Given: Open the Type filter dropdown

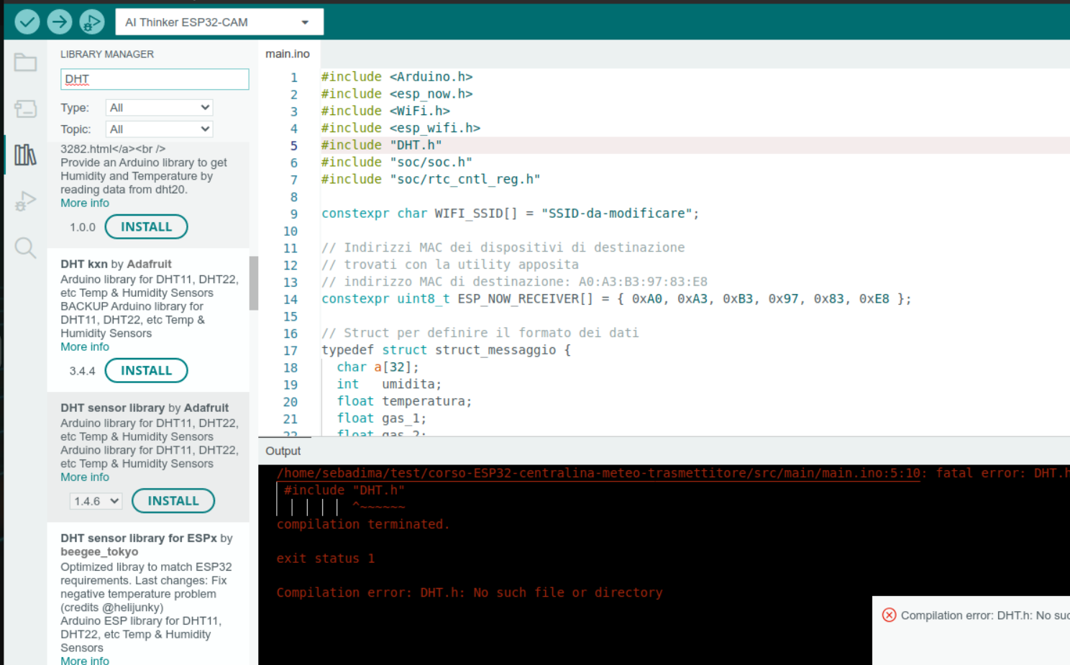Looking at the screenshot, I should point(159,107).
